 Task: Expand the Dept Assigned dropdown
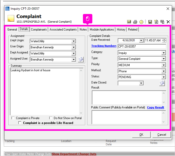(74, 53)
